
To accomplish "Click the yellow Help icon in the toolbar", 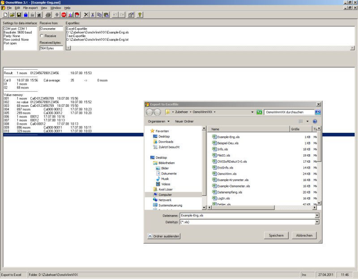I will [140, 15].
